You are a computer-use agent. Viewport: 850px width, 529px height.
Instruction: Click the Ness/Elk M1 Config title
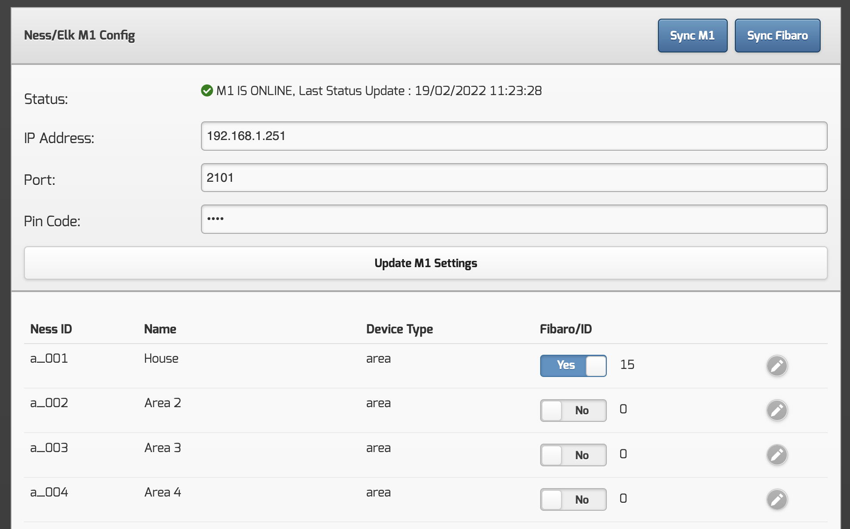[x=80, y=35]
